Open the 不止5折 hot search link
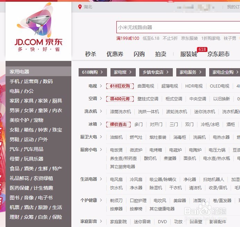The image size is (240, 227). (170, 38)
